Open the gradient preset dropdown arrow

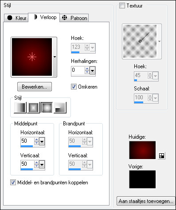click(55, 57)
